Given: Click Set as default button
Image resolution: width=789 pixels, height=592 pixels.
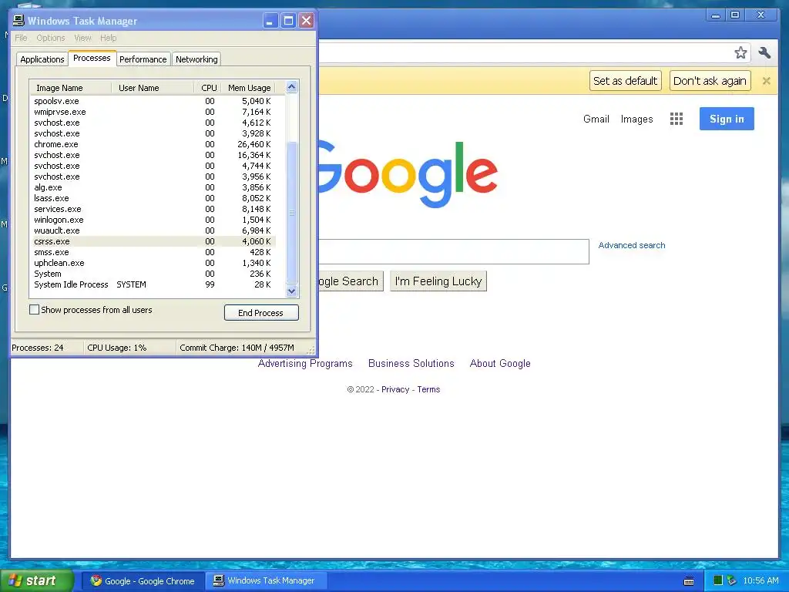Looking at the screenshot, I should point(625,80).
